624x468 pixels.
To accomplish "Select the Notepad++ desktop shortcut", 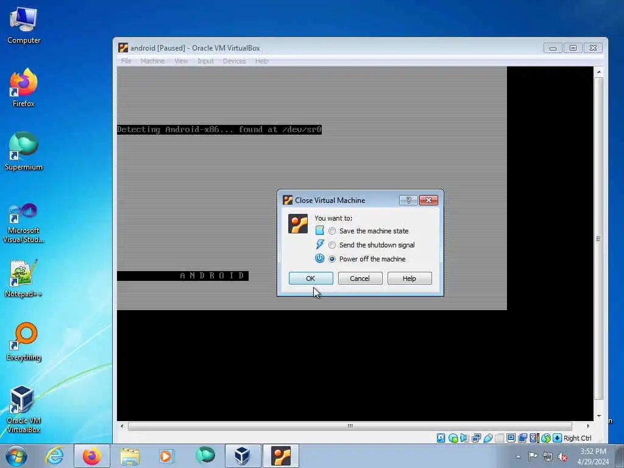I will click(x=24, y=278).
